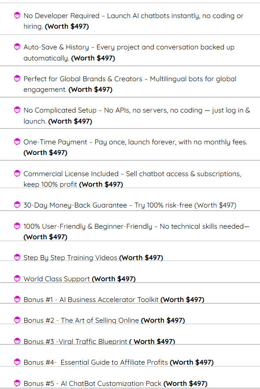Screen dimensions: 260x389
Task: Click the icon next to 30-Day Money-Back Guarantee
Action: pos(17,205)
